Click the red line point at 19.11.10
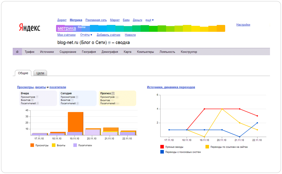This screenshot has height=174, width=282. coord(205,109)
